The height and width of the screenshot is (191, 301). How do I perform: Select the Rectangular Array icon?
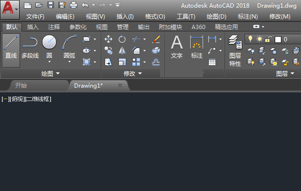coord(136,62)
